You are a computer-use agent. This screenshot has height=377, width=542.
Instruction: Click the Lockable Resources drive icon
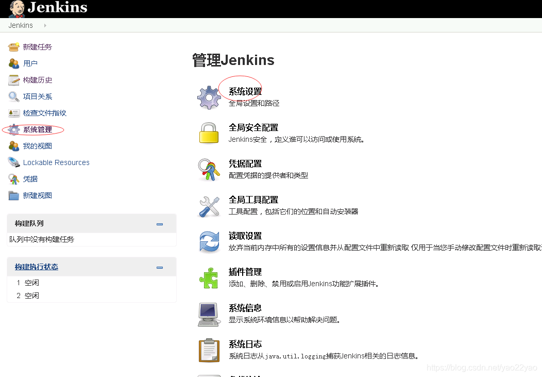(x=14, y=162)
